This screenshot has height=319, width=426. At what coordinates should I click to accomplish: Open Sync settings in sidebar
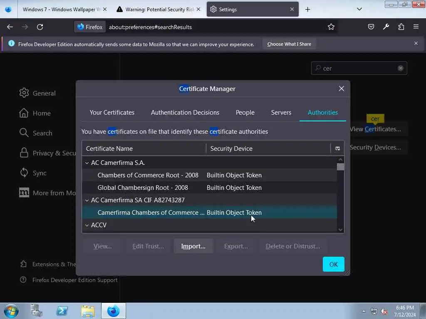(x=32, y=173)
